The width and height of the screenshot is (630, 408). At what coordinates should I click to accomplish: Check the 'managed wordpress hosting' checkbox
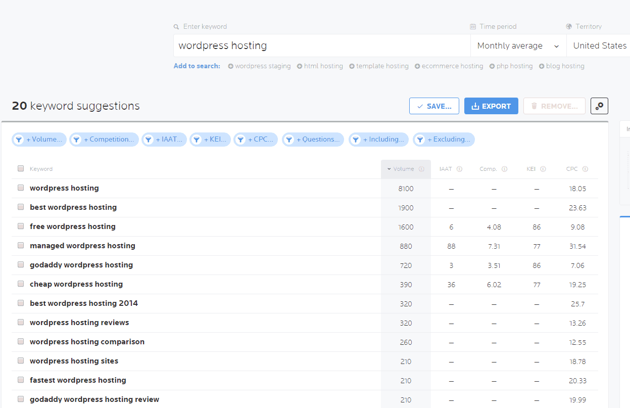pos(21,245)
